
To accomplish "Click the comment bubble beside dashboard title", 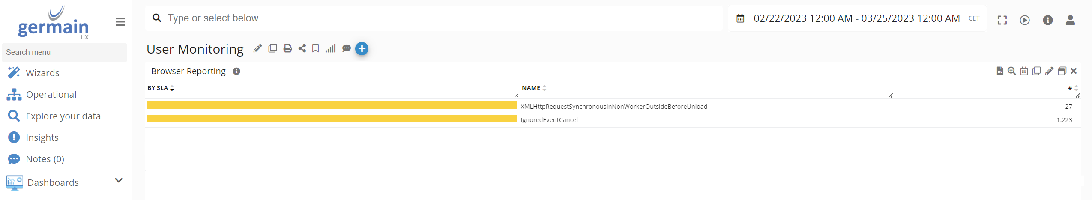I will click(346, 48).
